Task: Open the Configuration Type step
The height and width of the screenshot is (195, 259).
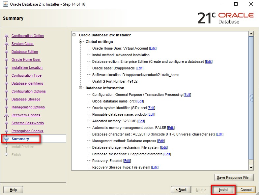Action: click(x=26, y=76)
